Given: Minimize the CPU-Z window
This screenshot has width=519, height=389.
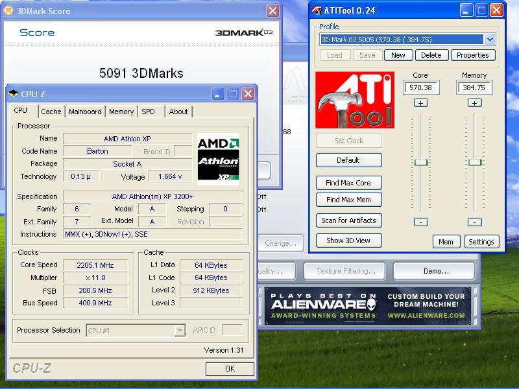Looking at the screenshot, I should click(x=217, y=94).
